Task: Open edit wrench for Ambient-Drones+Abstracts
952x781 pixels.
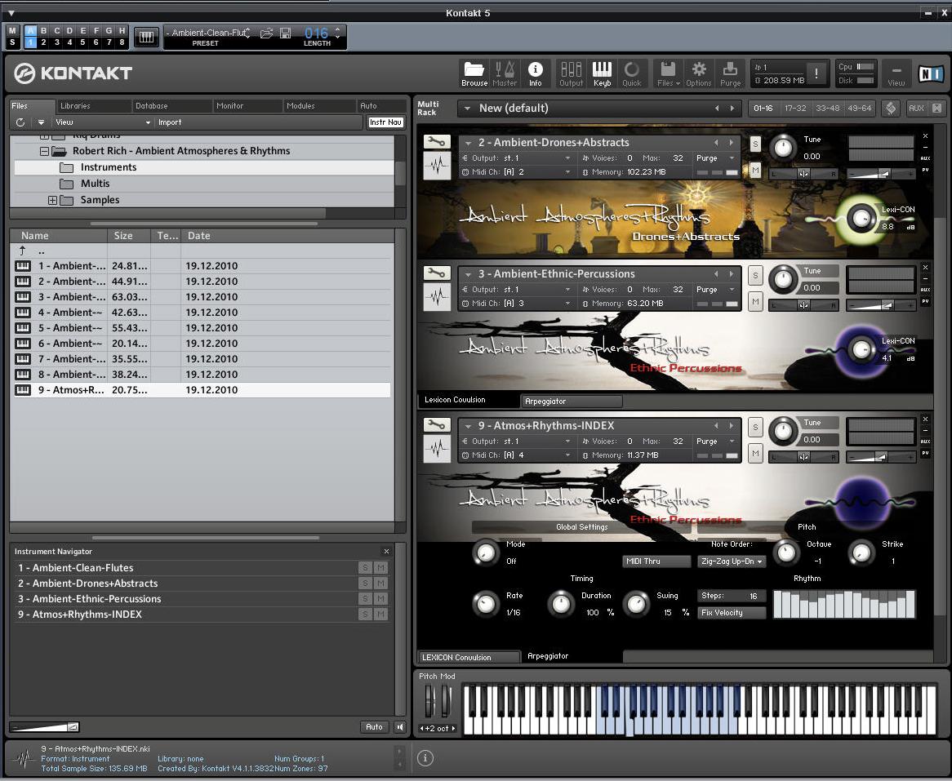Action: [x=437, y=141]
